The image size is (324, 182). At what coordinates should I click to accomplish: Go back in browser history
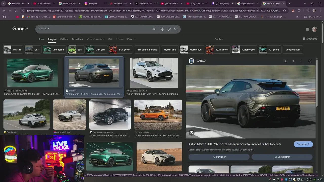(4, 11)
